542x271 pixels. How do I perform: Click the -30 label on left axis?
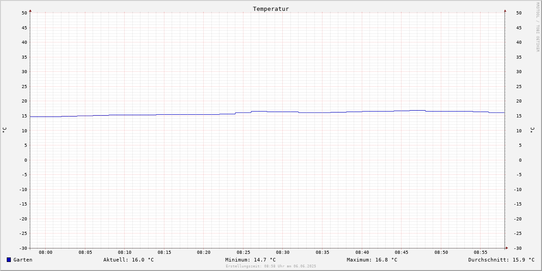click(23, 248)
